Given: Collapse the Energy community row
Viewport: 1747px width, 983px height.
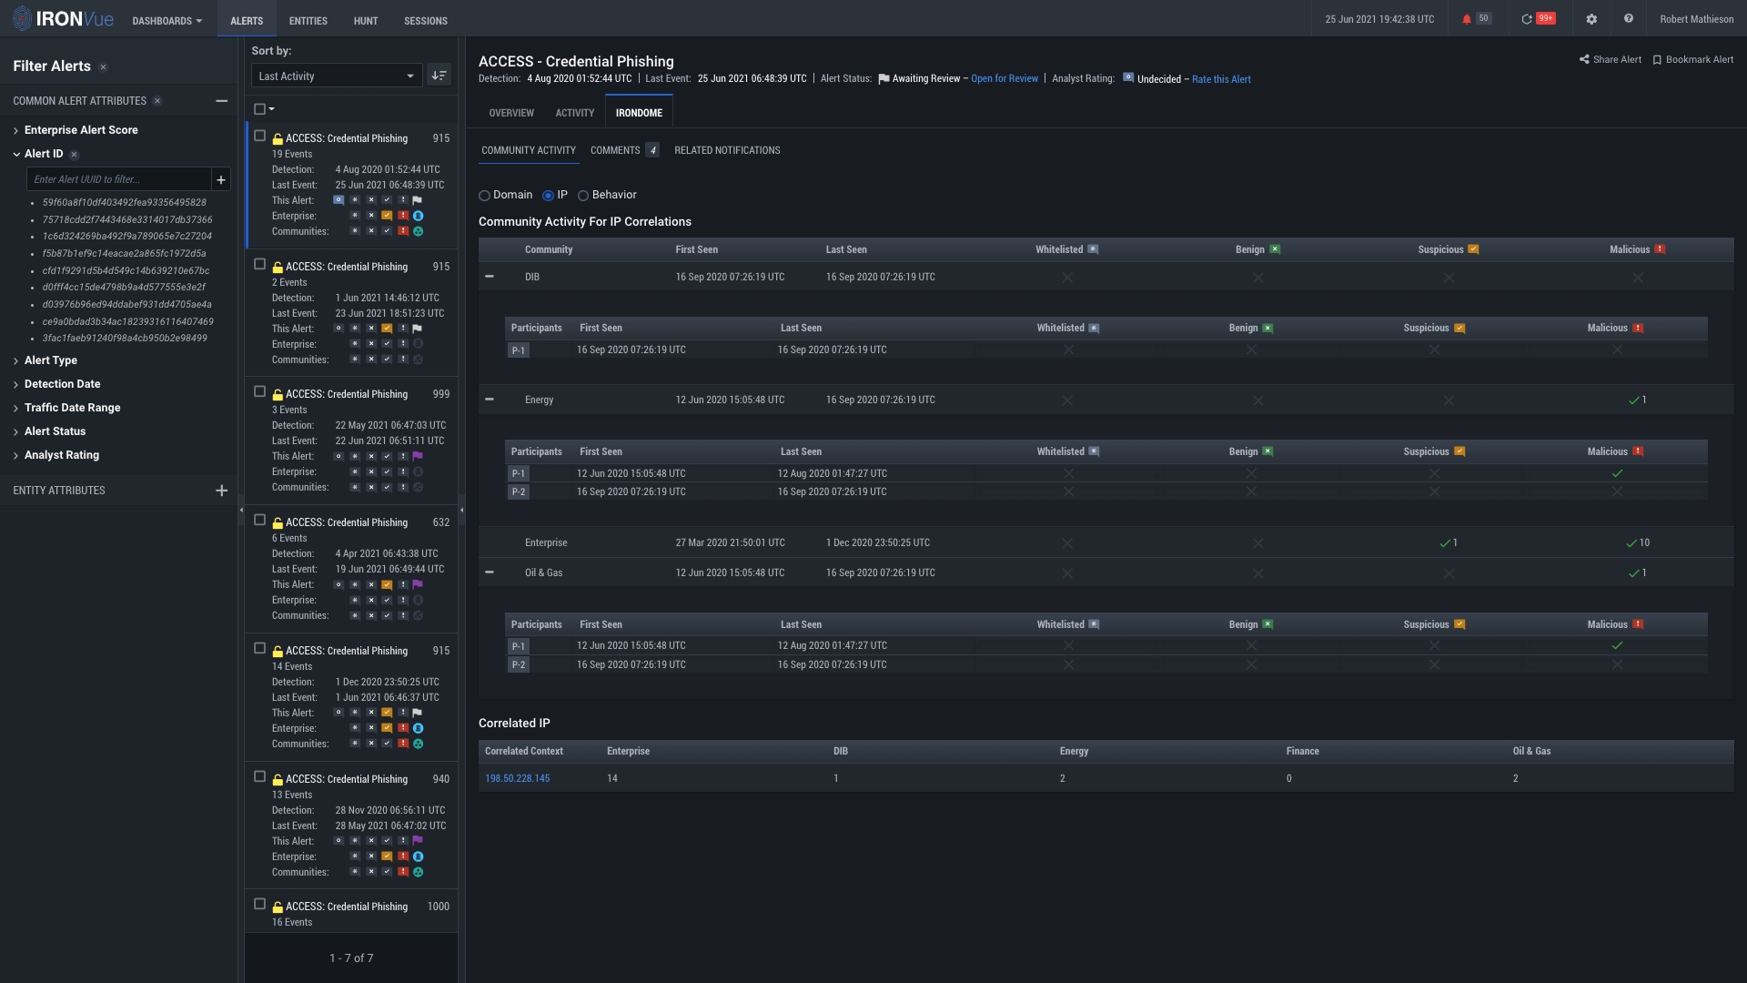Looking at the screenshot, I should [490, 400].
